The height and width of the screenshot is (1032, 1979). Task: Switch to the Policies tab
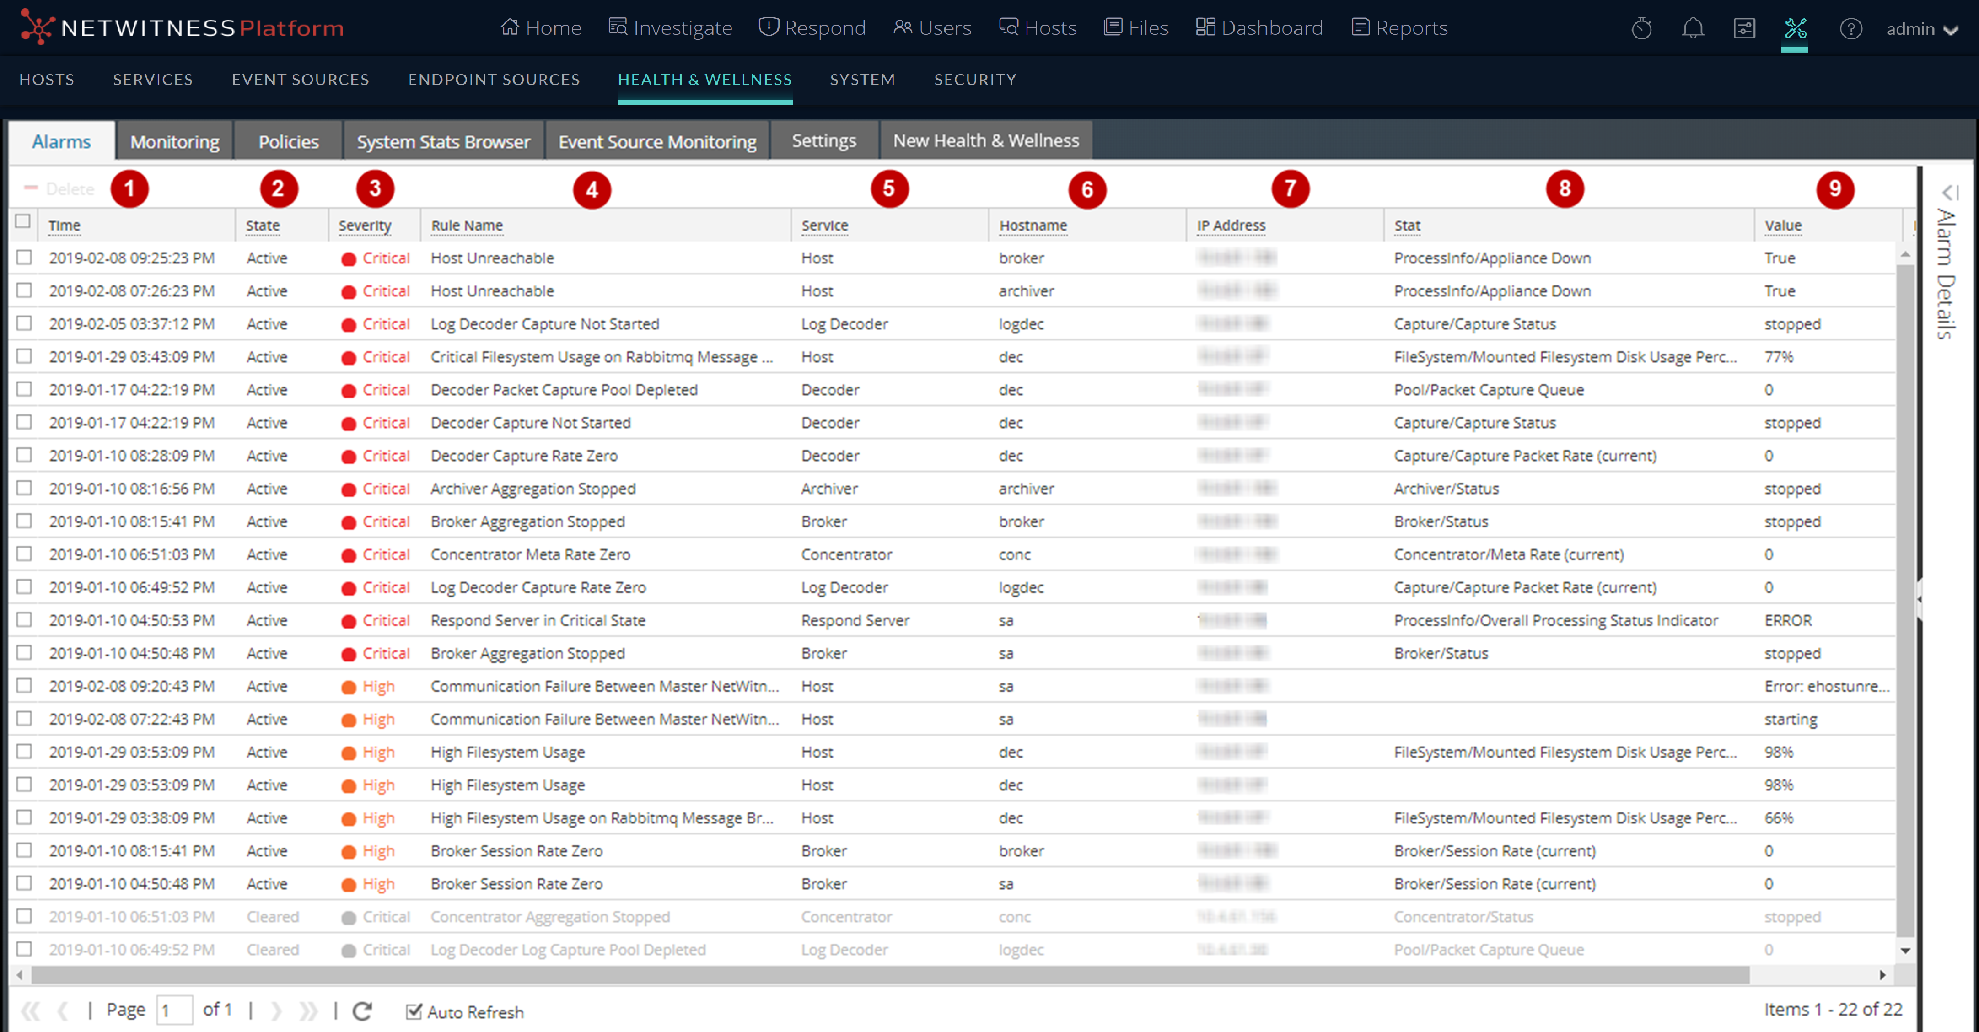click(288, 141)
